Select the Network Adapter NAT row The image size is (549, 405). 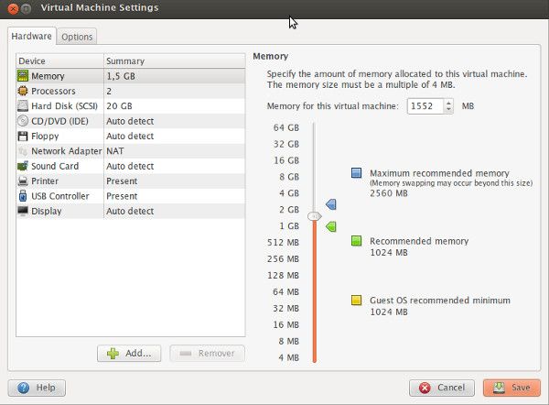130,151
